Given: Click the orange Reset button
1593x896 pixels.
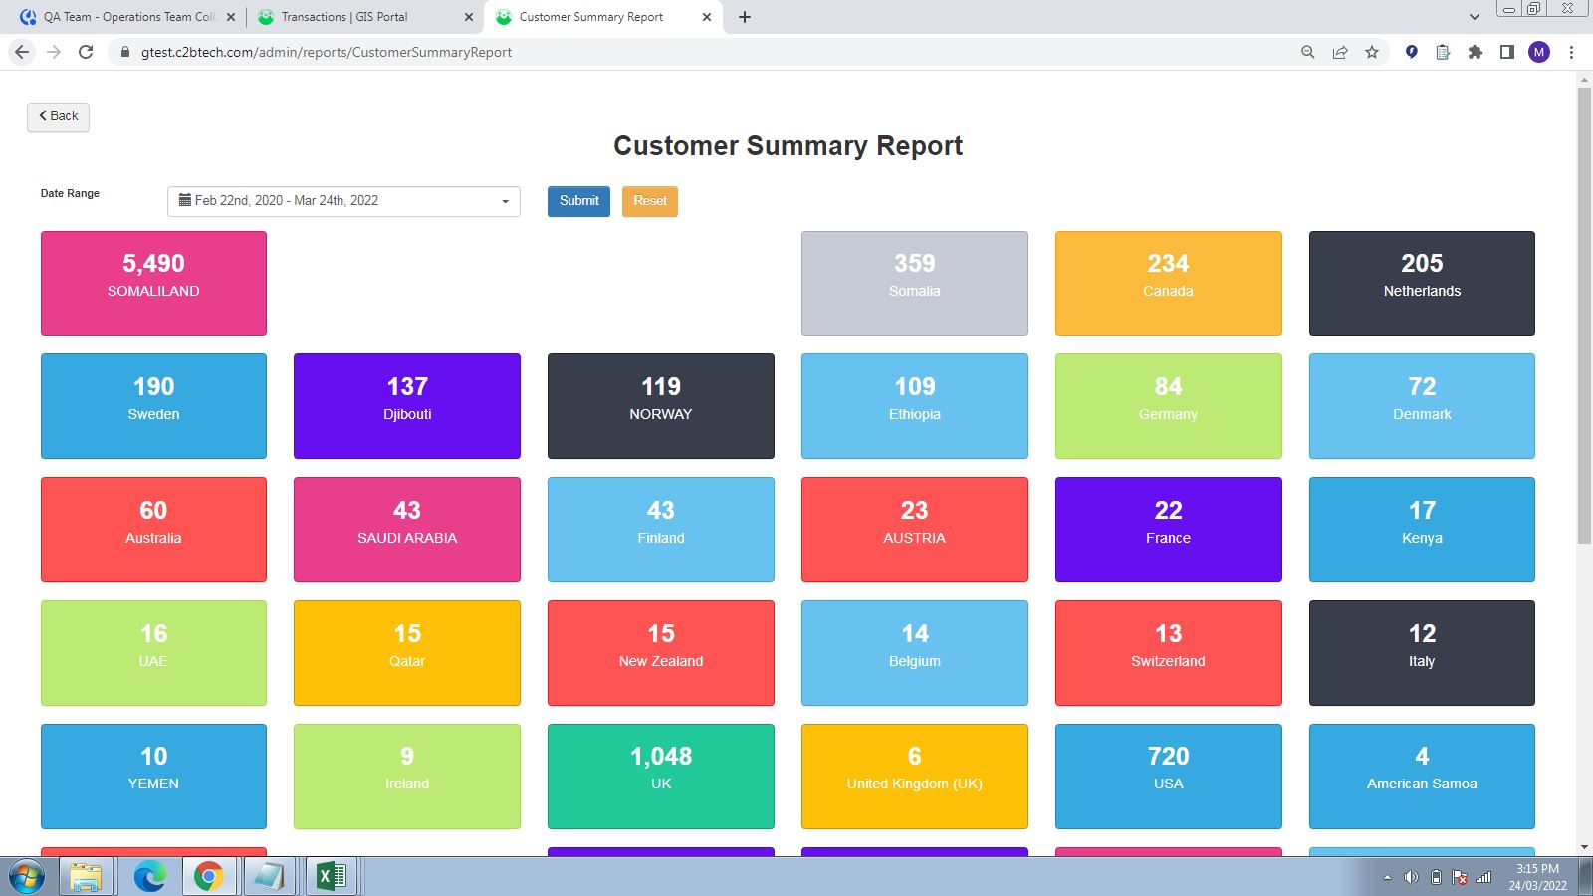Looking at the screenshot, I should pos(650,201).
